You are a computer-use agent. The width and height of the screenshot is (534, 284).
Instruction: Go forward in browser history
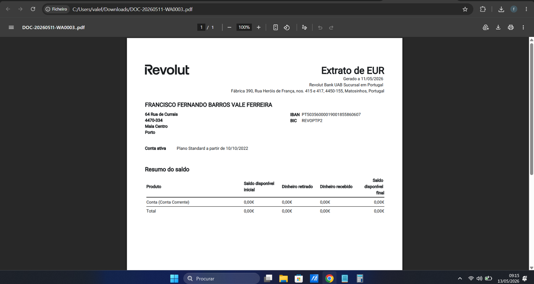[x=20, y=9]
